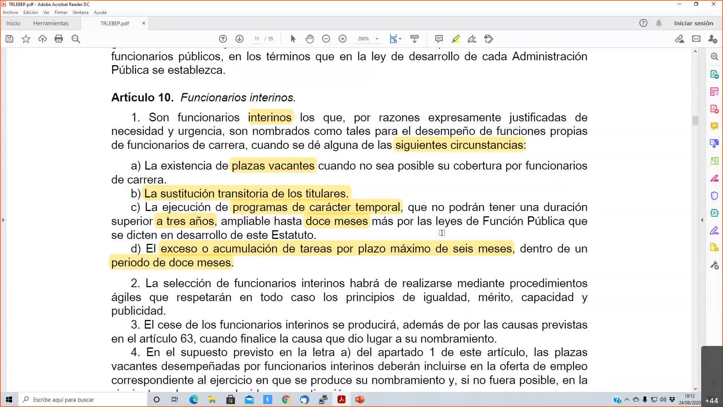Viewport: 723px width, 407px height.
Task: Open the Windows Start menu
Action: pos(9,399)
